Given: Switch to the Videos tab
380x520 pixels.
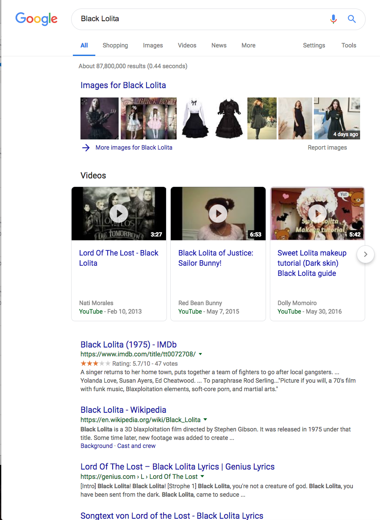Looking at the screenshot, I should (187, 45).
